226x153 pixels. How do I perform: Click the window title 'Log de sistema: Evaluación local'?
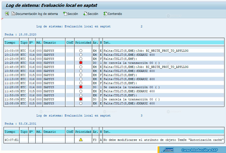pos(51,5)
